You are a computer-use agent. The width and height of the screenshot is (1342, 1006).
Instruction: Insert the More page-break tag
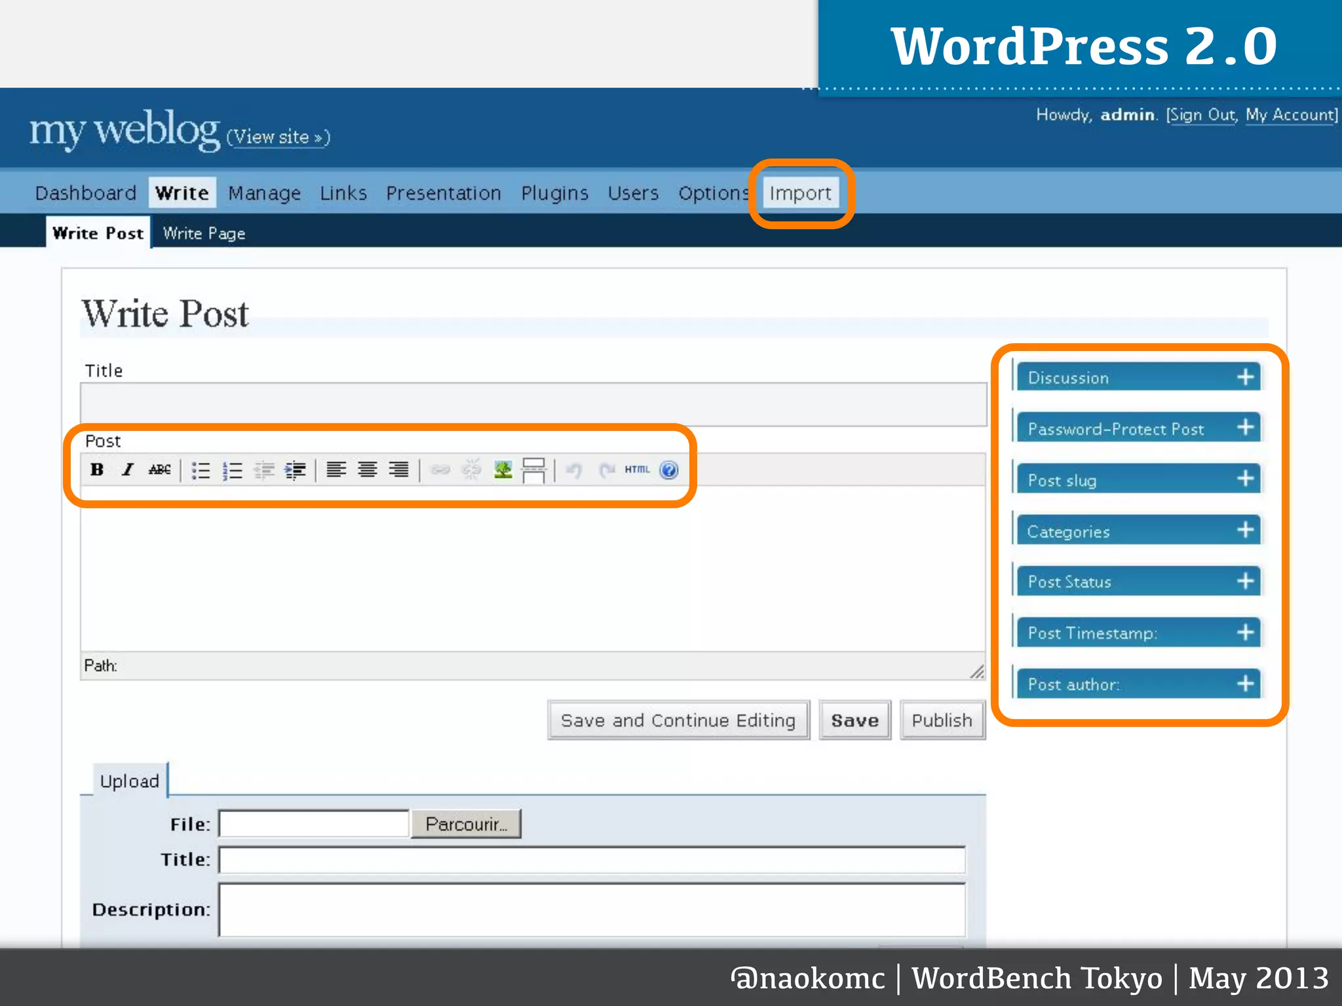[x=533, y=470]
